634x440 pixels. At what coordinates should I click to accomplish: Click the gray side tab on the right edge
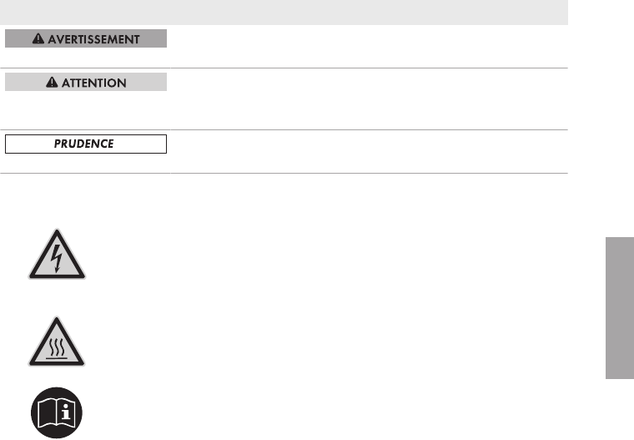tap(620, 308)
